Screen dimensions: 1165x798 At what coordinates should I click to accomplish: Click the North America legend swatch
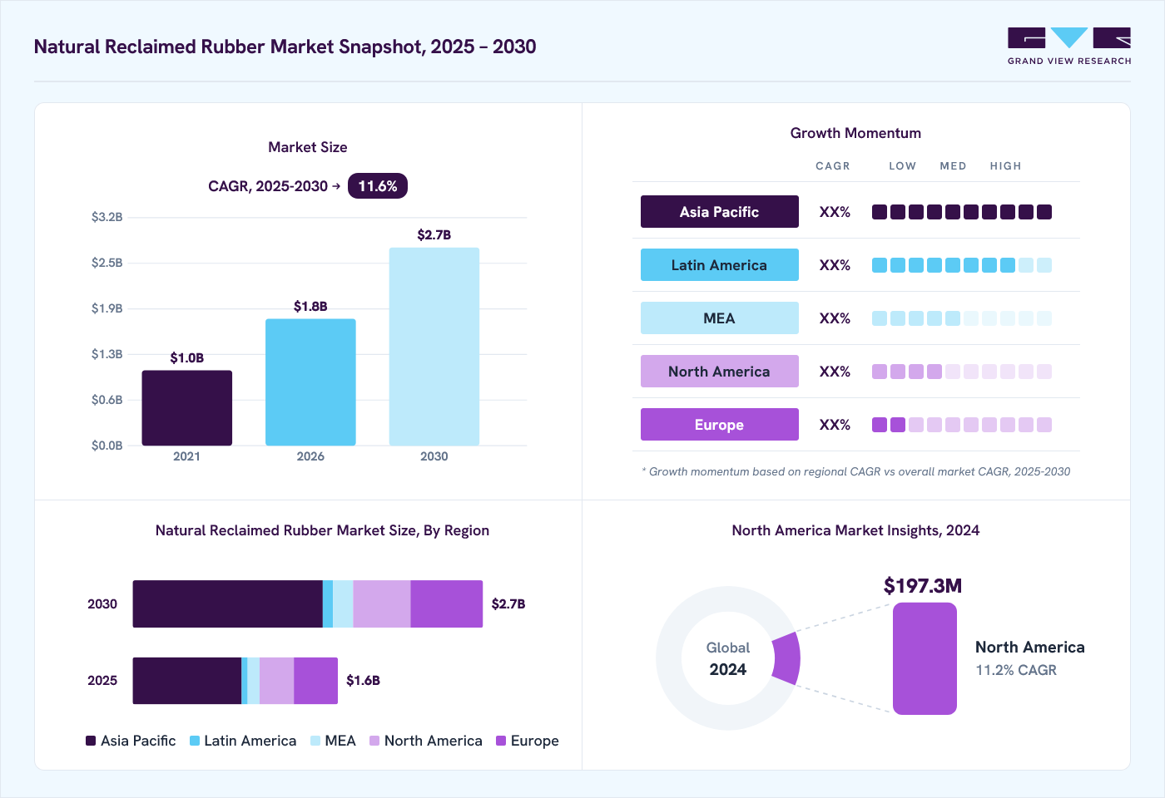click(374, 741)
